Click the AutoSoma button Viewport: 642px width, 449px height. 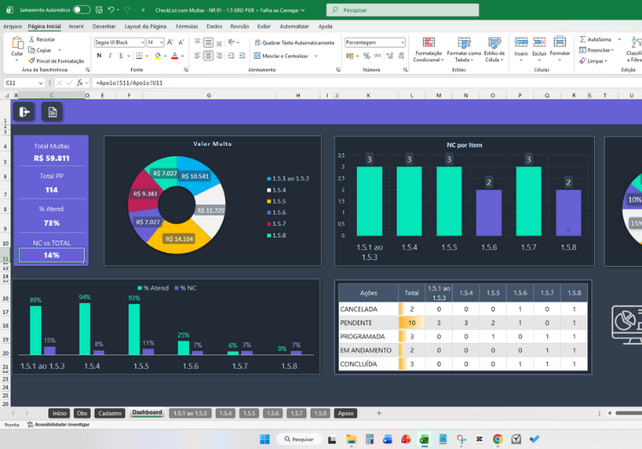(x=596, y=39)
